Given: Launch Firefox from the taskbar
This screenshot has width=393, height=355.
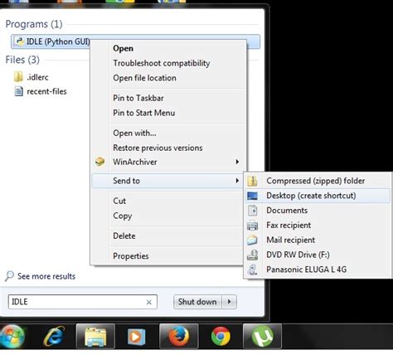Looking at the screenshot, I should point(179,337).
